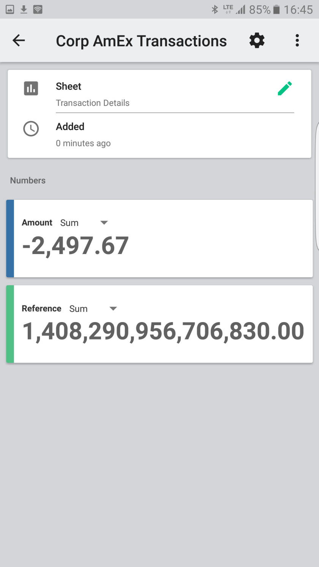Tap the Sheet bar chart icon
The height and width of the screenshot is (567, 319).
(x=31, y=88)
